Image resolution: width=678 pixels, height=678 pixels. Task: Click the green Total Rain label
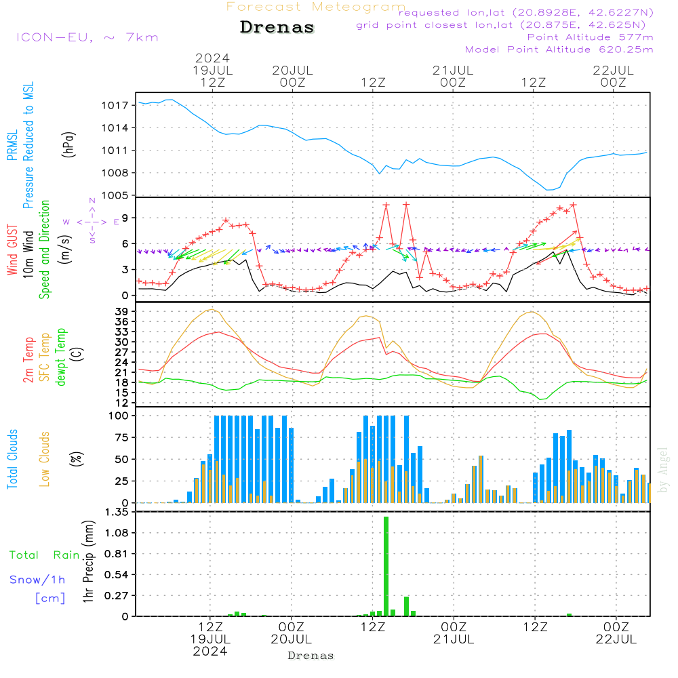(x=44, y=555)
